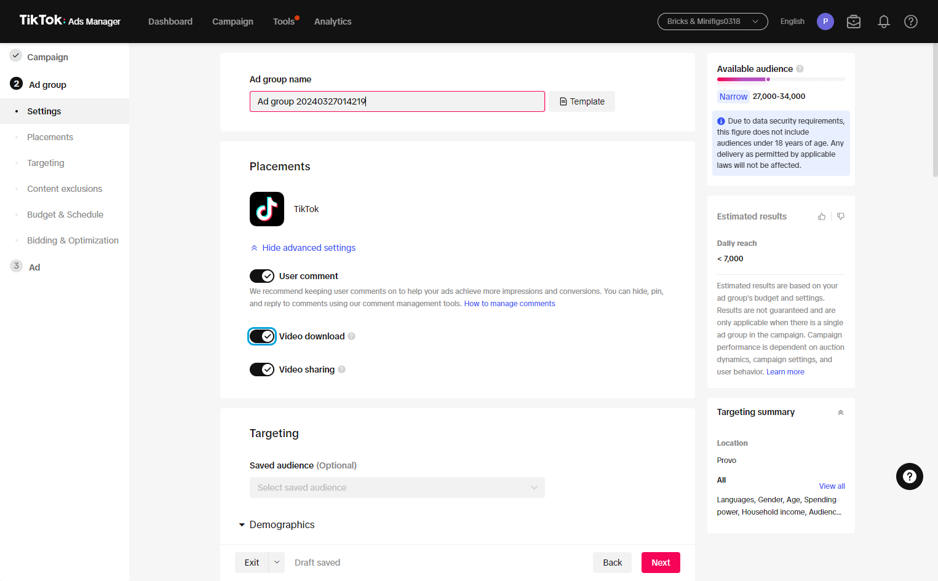Turn off the Video sharing switch
Screen dimensions: 938x581
click(262, 370)
